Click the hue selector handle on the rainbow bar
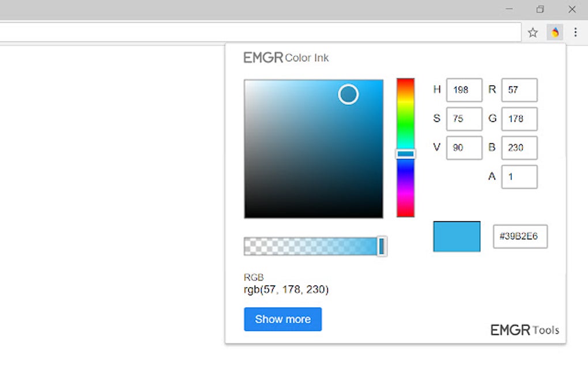588x367 pixels. tap(405, 153)
